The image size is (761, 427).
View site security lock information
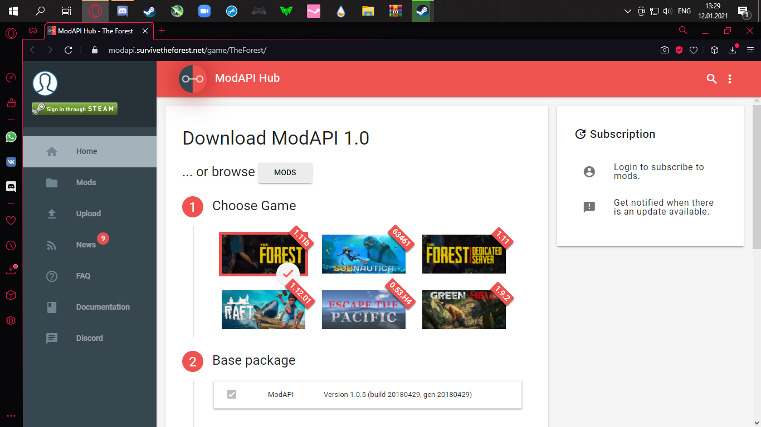[x=94, y=50]
